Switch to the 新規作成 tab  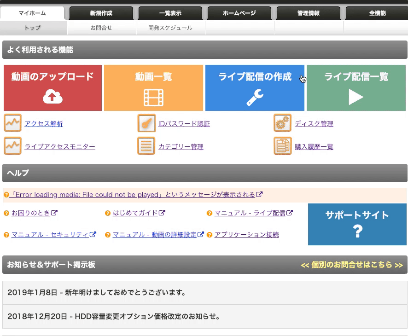100,12
